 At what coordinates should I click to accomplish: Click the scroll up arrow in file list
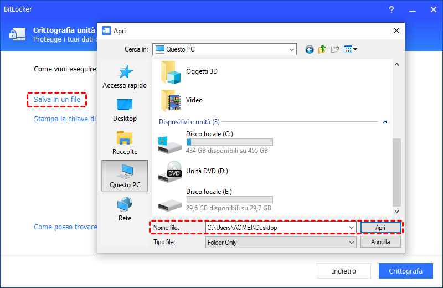396,64
